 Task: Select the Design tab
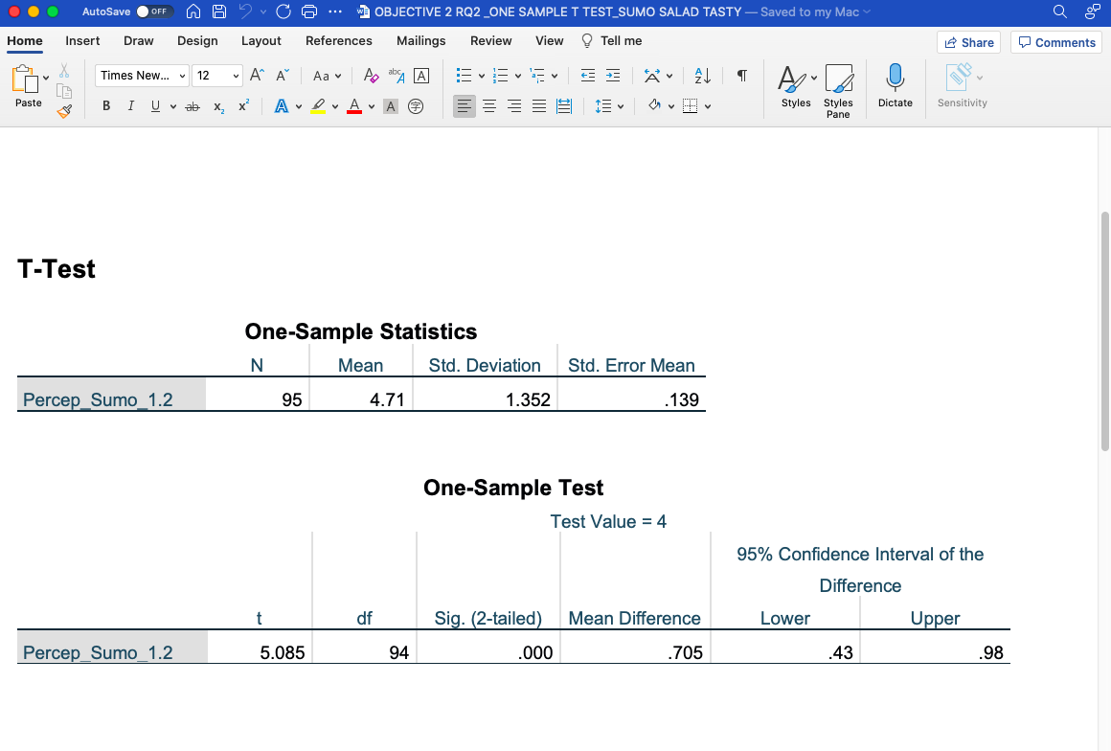[197, 41]
